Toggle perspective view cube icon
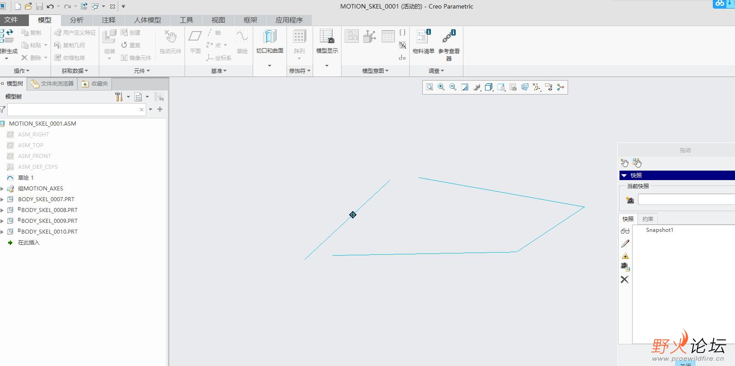735x366 pixels. coord(525,87)
